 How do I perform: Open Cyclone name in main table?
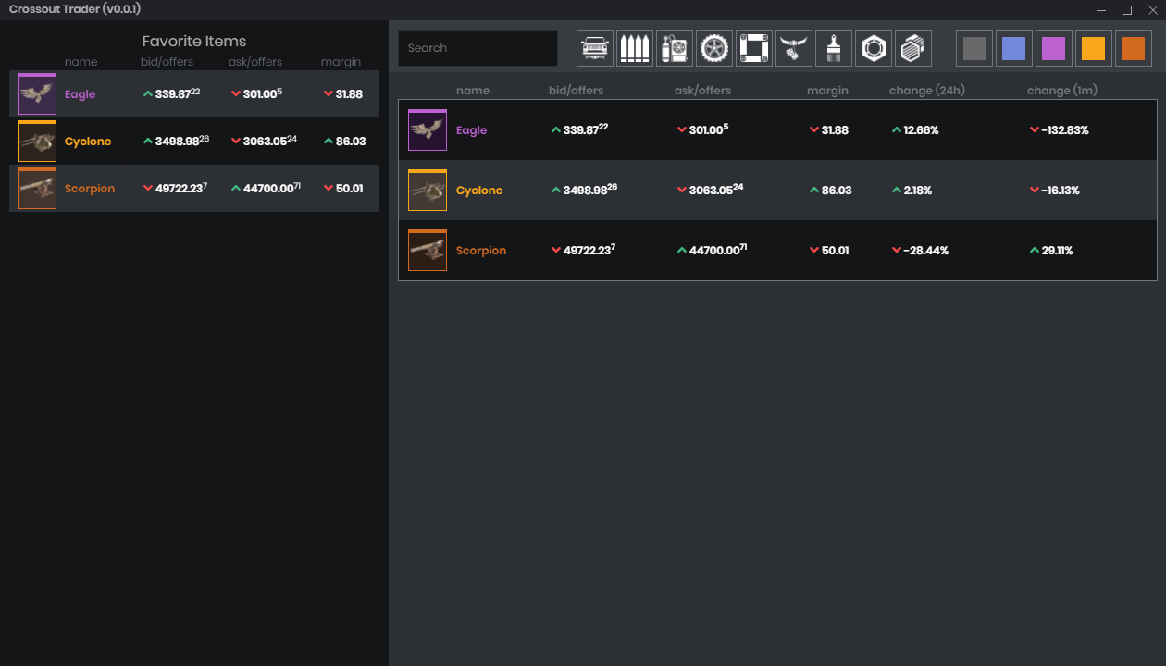479,191
